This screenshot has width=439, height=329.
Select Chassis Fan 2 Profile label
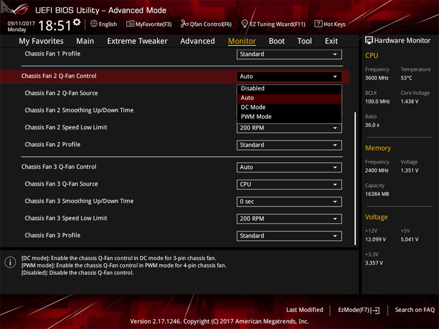tap(52, 144)
